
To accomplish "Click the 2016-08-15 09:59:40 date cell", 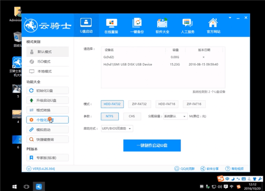I will point(203,64).
